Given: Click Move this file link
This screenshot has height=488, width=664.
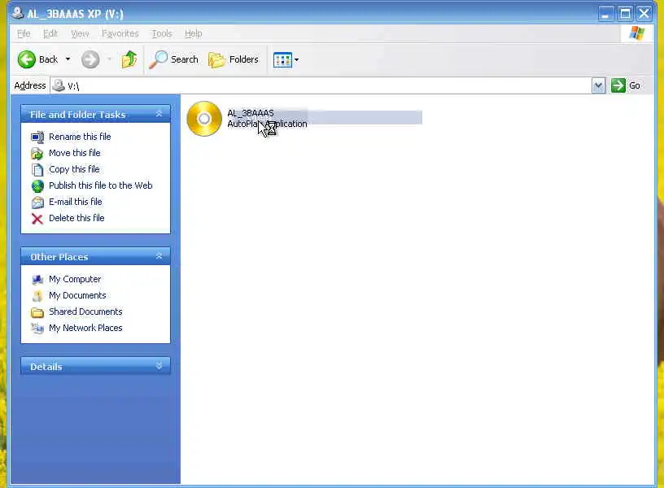Looking at the screenshot, I should 75,153.
